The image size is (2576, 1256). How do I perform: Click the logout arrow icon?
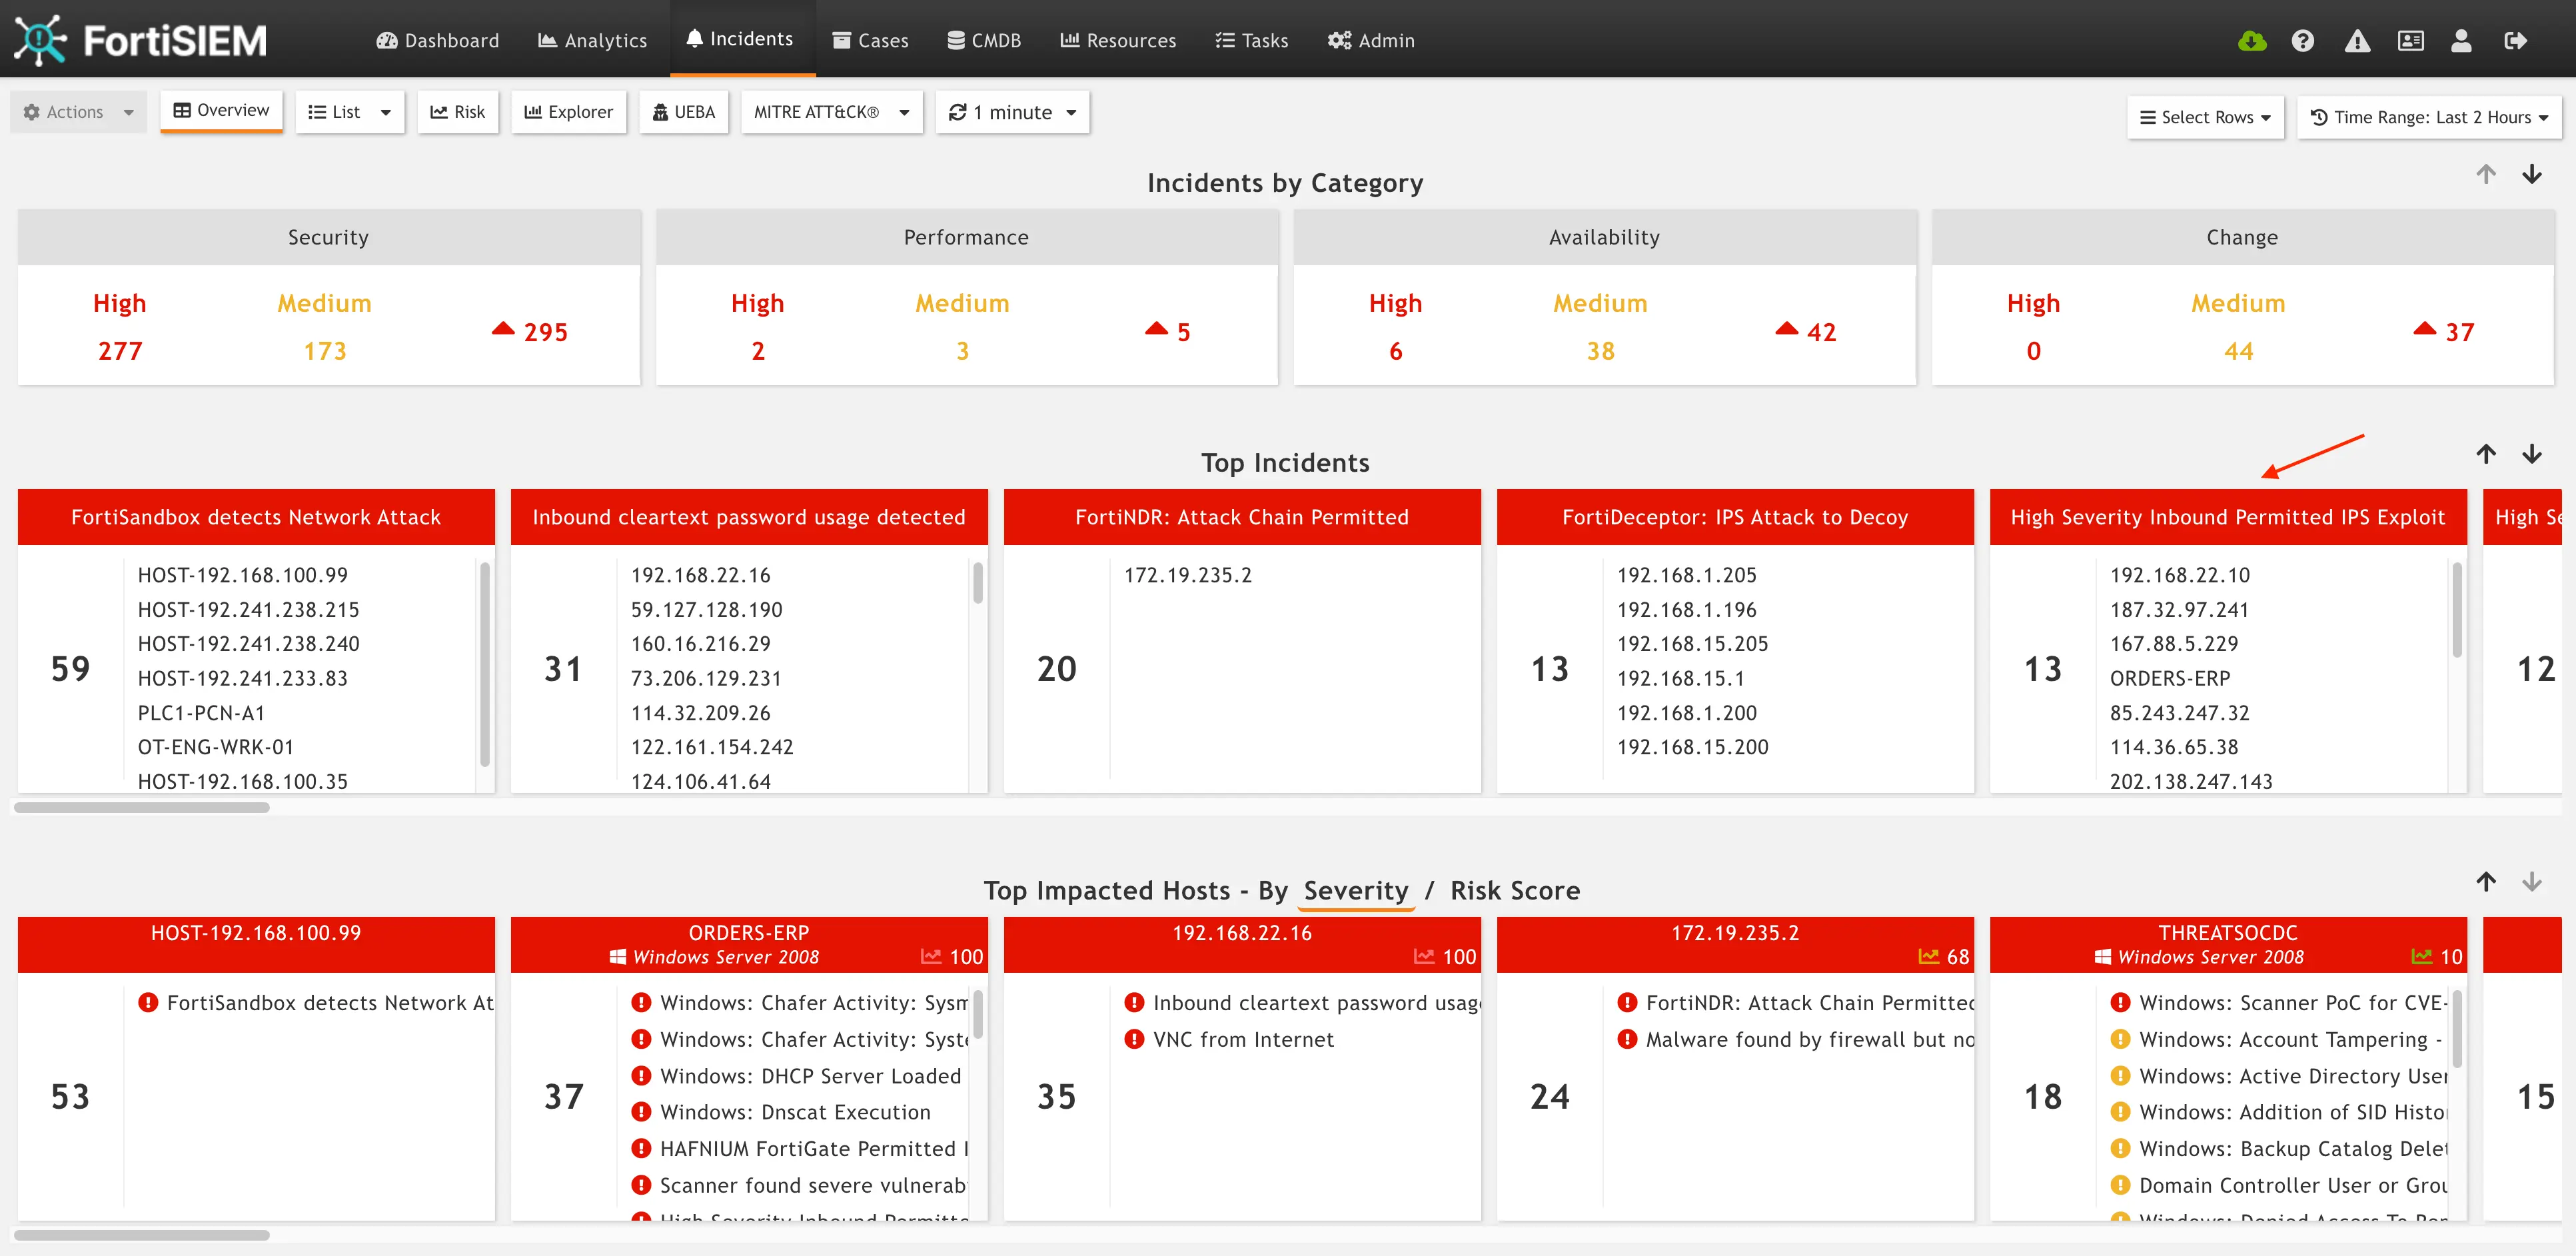[x=2515, y=41]
